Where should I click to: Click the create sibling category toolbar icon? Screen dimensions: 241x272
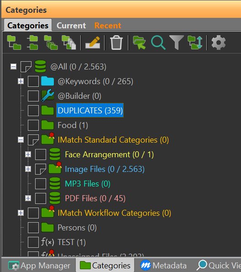click(32, 43)
